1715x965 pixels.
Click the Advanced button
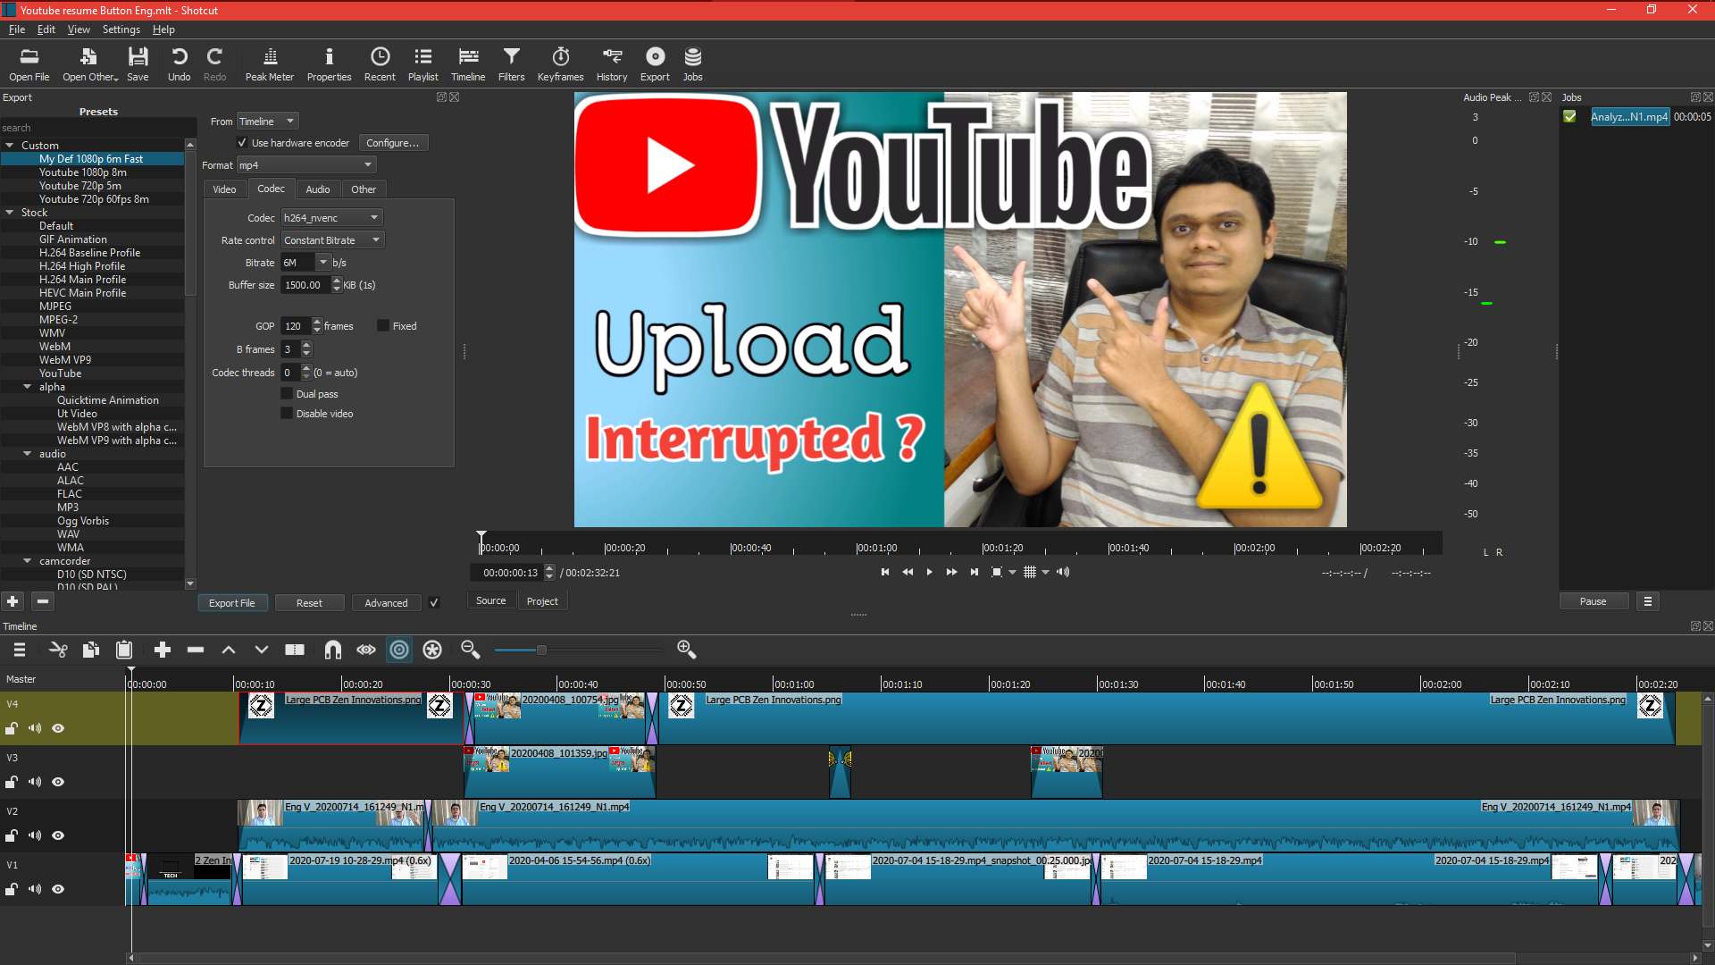[x=386, y=603]
